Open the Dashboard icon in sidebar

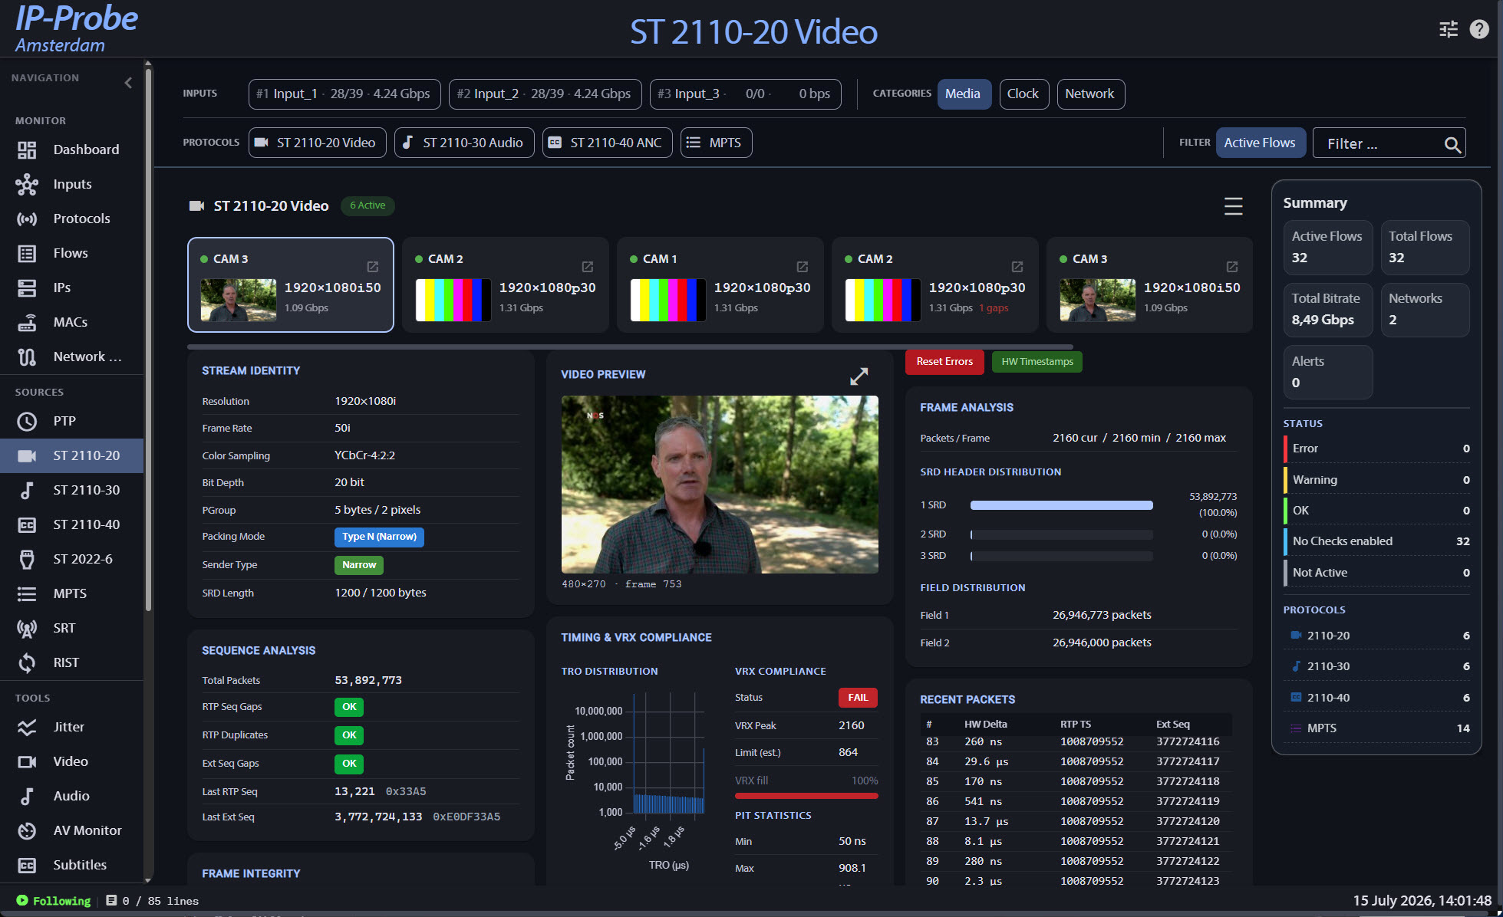pos(27,150)
